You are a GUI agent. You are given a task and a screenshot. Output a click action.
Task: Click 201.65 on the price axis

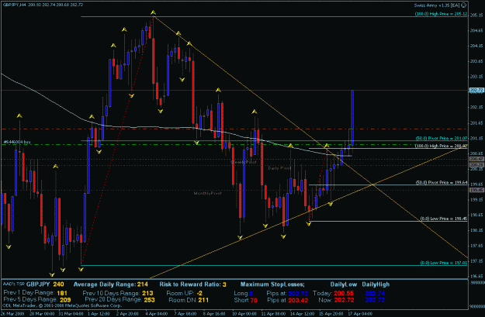[476, 123]
